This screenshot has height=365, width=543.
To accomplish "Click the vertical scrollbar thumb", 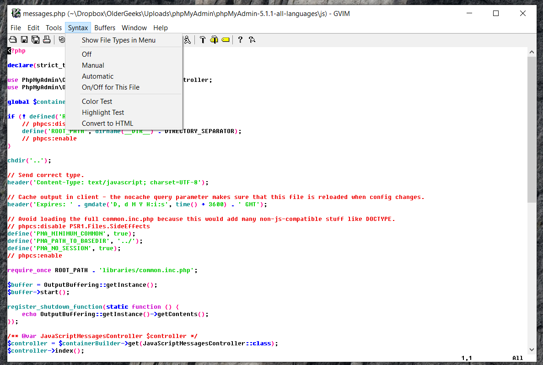I will pyautogui.click(x=532, y=129).
